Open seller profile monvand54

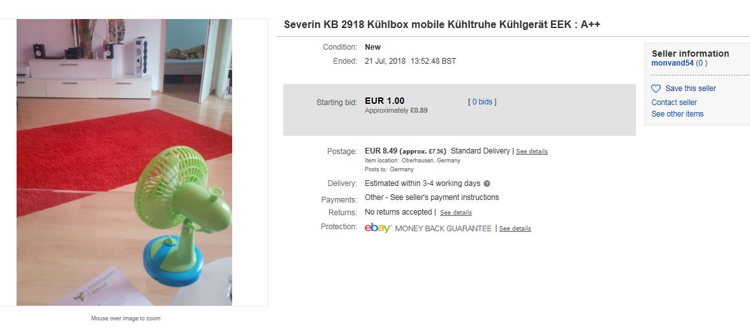point(672,63)
